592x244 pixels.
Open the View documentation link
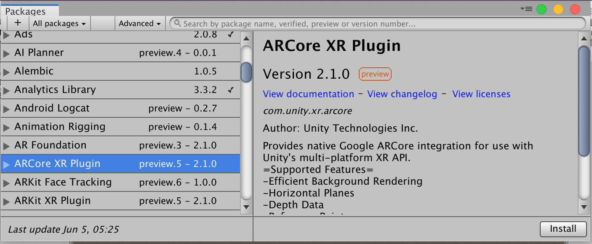tap(308, 94)
